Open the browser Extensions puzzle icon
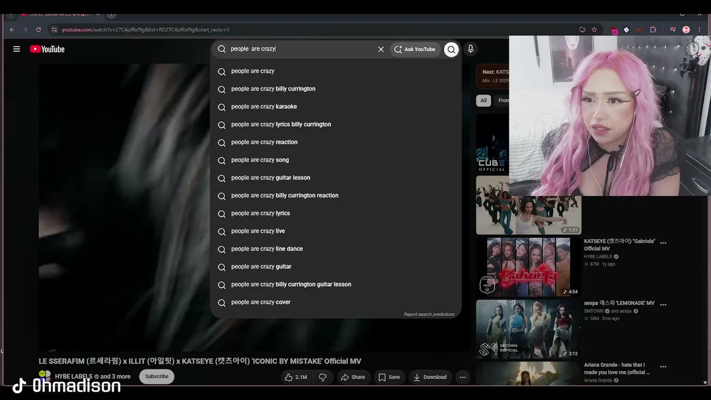 (x=653, y=29)
